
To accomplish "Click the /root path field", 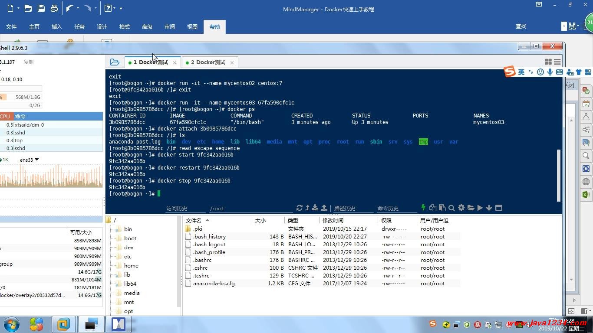I will pyautogui.click(x=251, y=209).
